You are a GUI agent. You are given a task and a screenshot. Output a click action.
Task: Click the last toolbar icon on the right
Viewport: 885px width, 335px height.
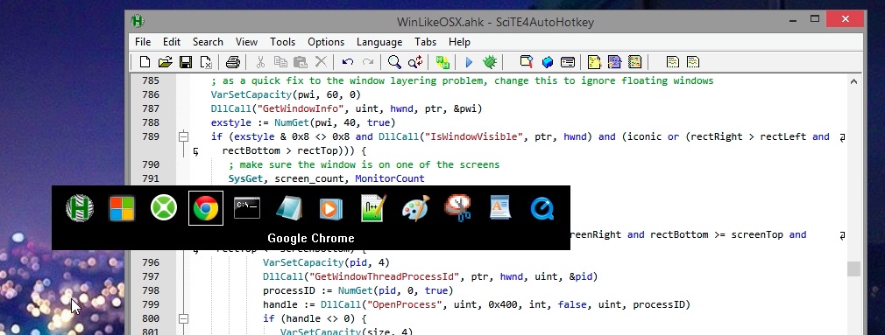(x=692, y=62)
